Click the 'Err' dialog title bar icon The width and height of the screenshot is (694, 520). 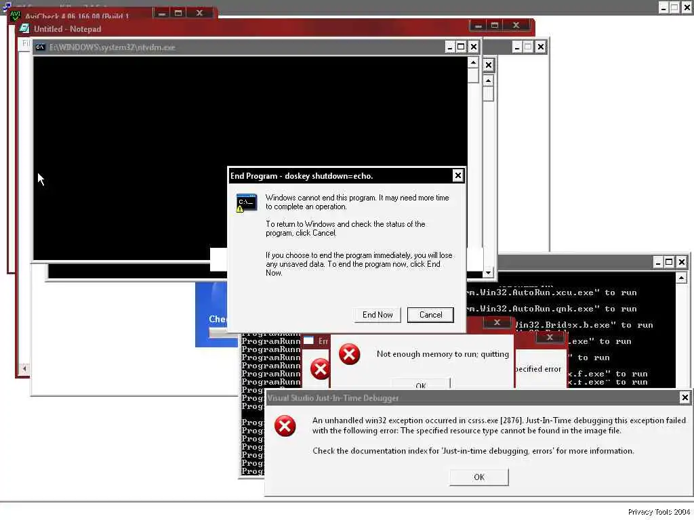pyautogui.click(x=309, y=341)
